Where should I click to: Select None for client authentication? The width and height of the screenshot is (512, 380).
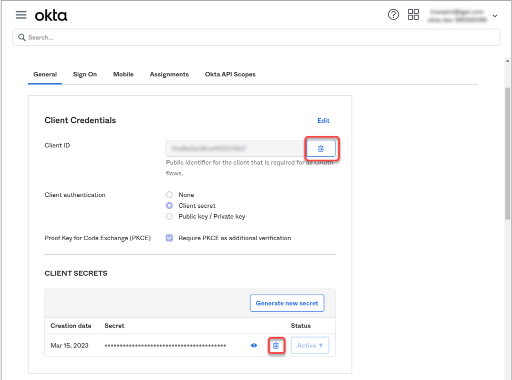(x=169, y=195)
